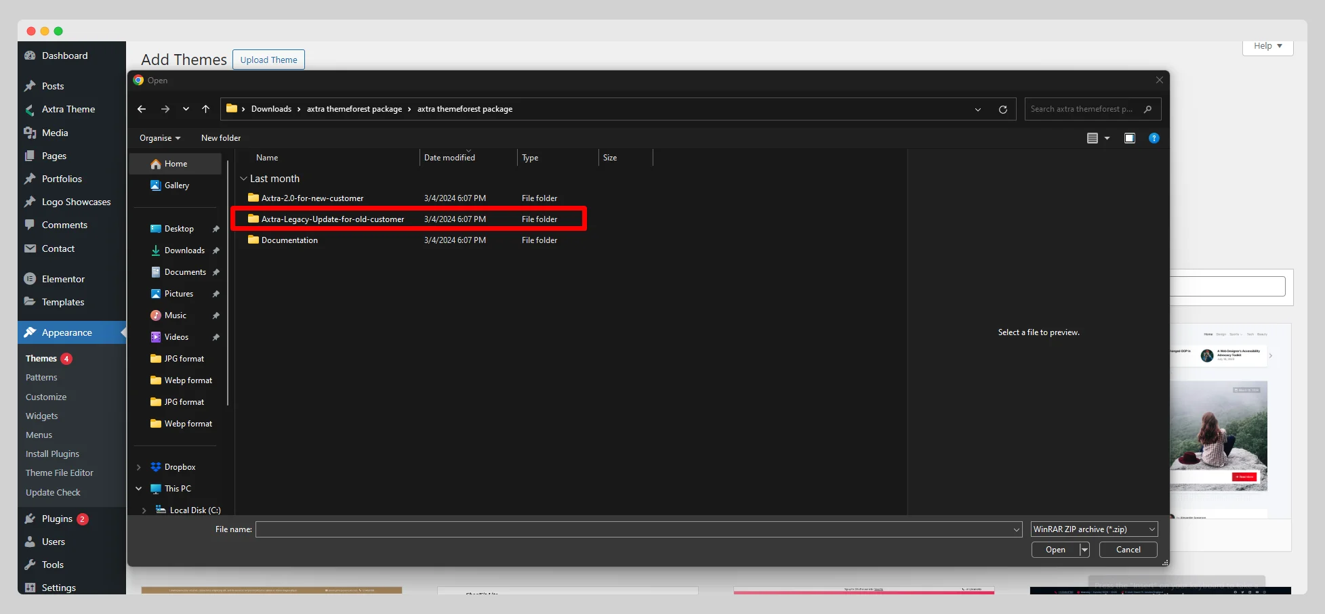Image resolution: width=1325 pixels, height=614 pixels.
Task: Open Customize under Appearance
Action: pos(46,397)
